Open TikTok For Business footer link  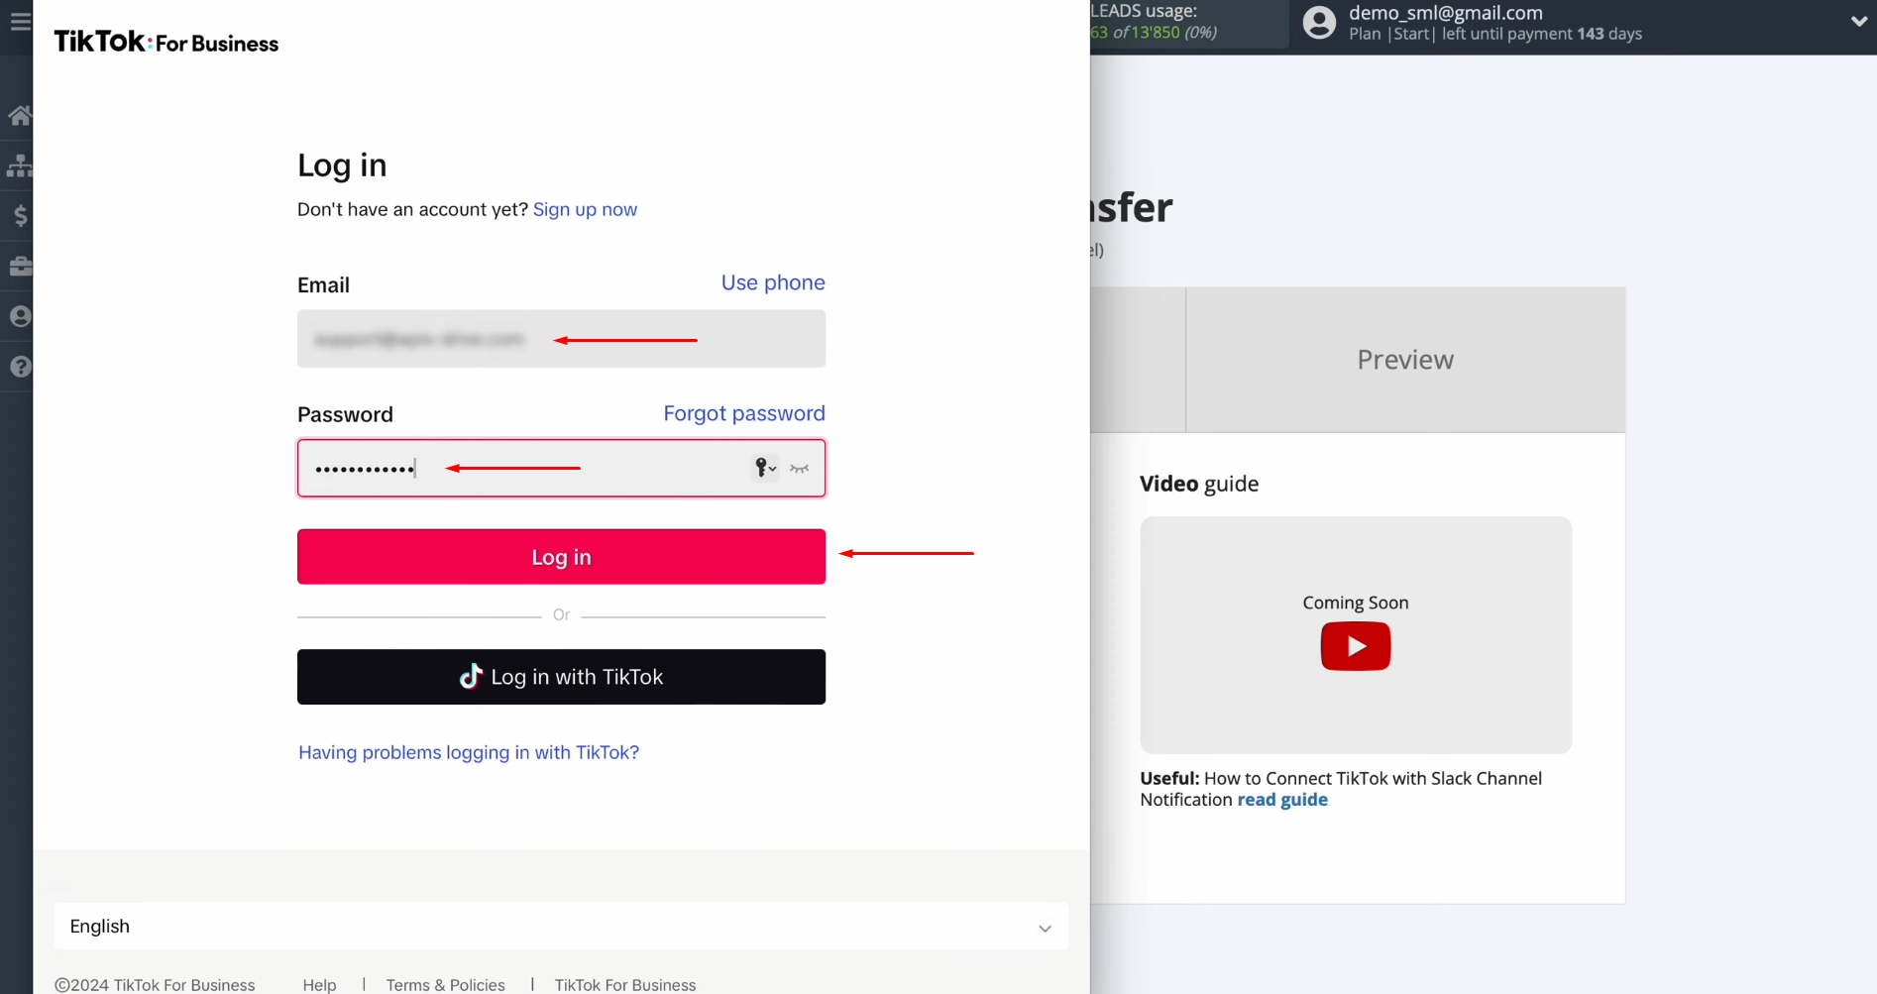click(x=625, y=984)
